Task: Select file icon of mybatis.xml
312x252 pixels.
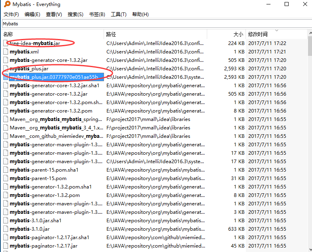Action: 6,51
